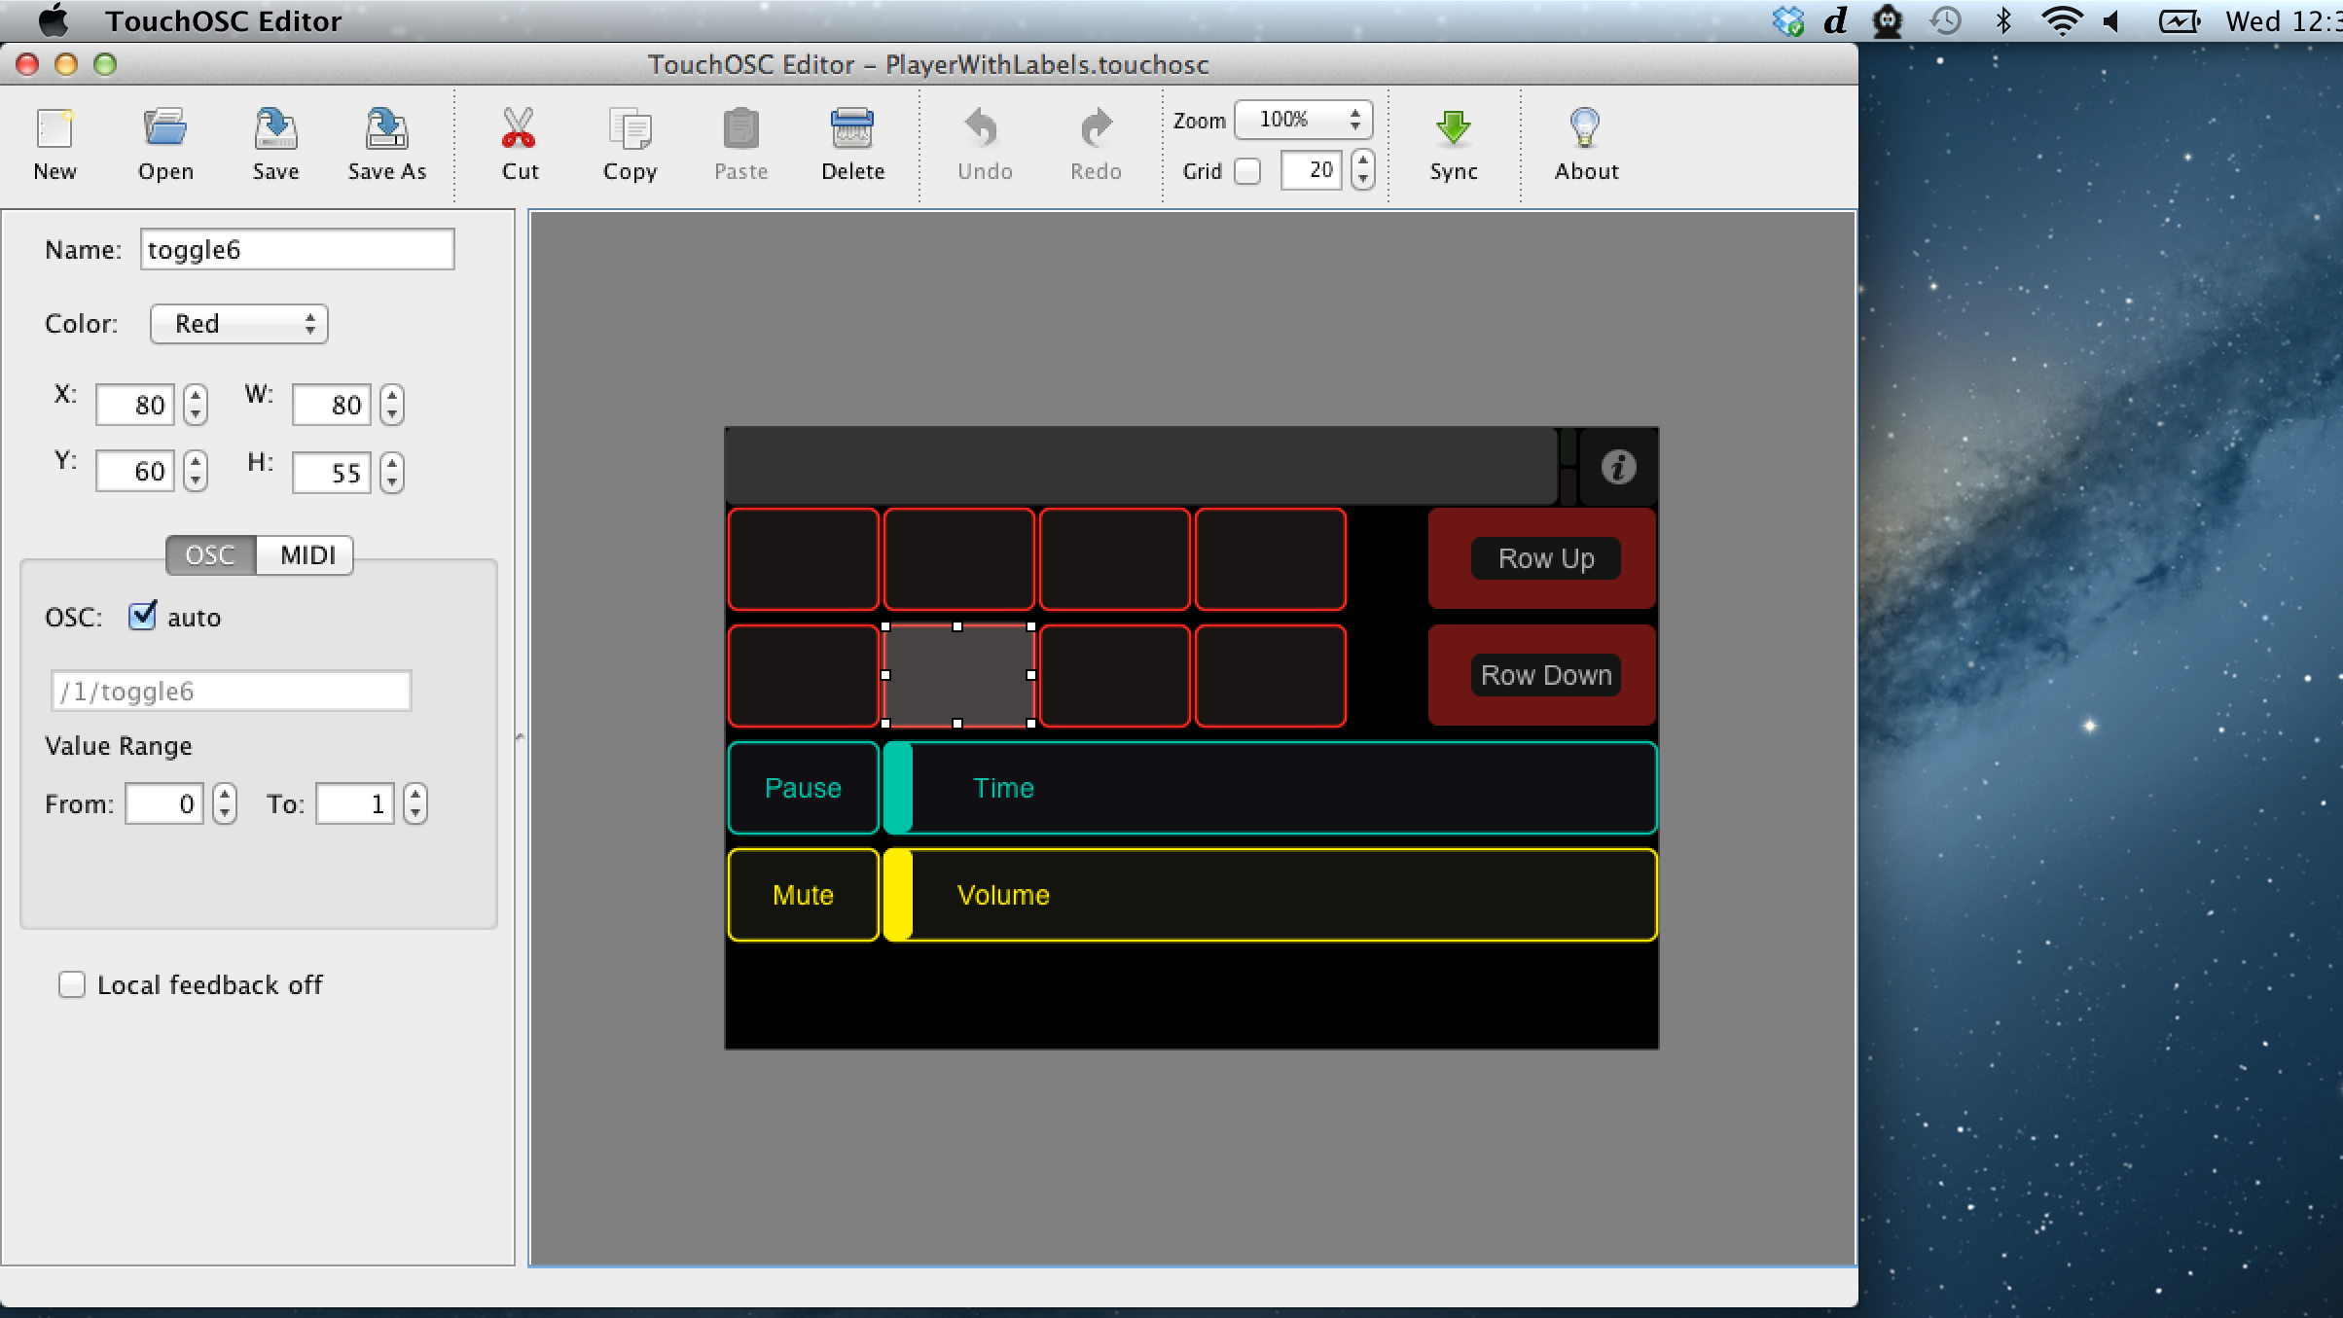Click the H value field showing 55
This screenshot has width=2343, height=1318.
332,473
